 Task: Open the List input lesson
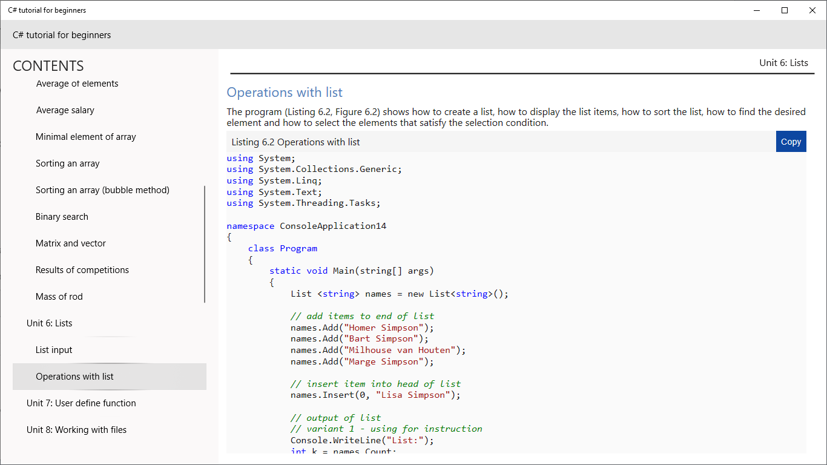(x=54, y=350)
